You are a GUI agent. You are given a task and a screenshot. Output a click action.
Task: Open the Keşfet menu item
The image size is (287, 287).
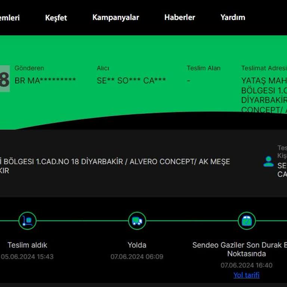(56, 18)
